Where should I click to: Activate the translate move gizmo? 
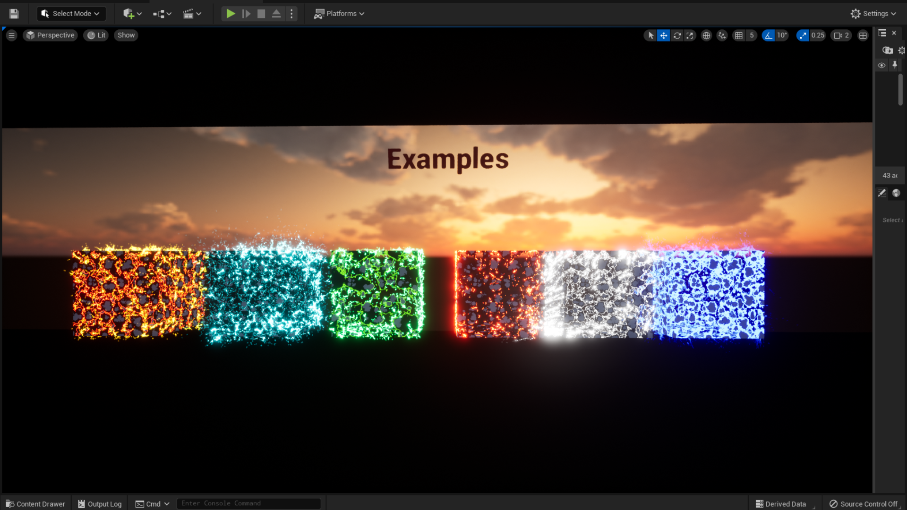664,35
